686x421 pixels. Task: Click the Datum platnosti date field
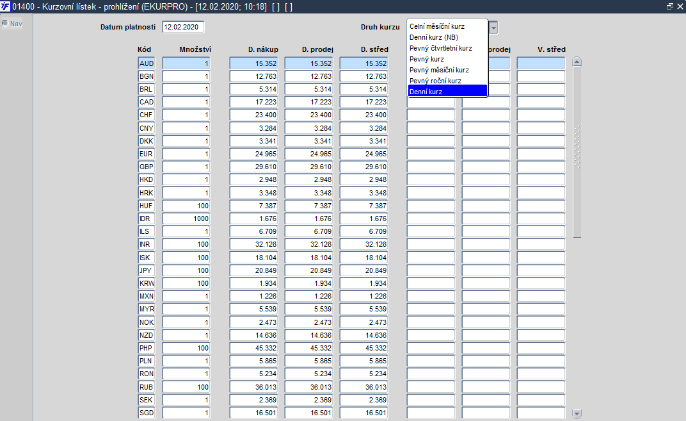pos(183,27)
